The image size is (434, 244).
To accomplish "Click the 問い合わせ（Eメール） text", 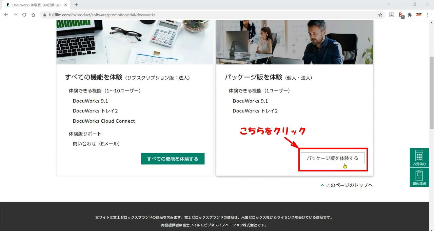I will point(96,144).
